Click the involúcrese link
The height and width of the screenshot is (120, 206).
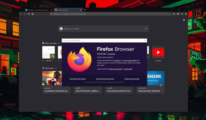tap(128, 69)
